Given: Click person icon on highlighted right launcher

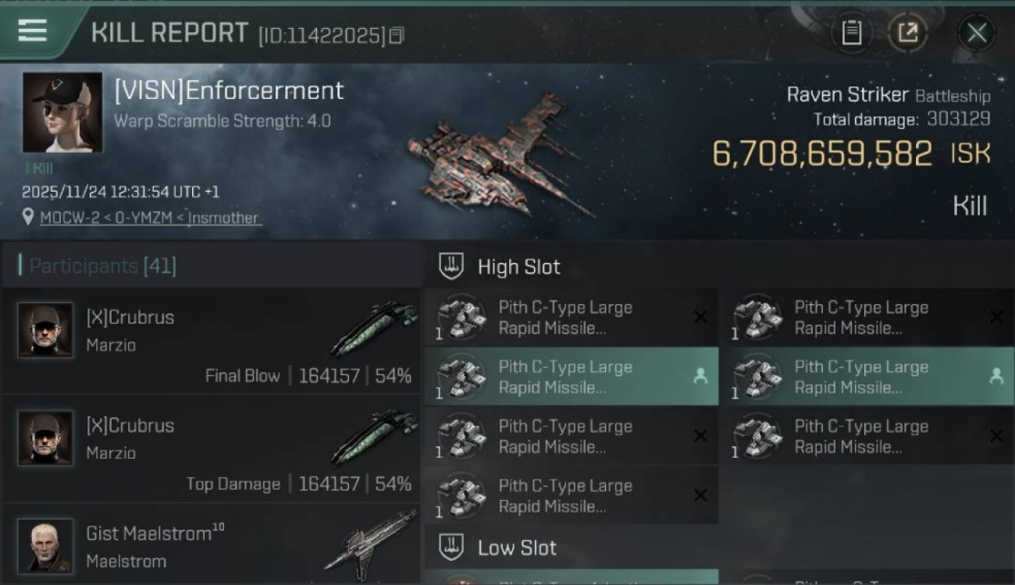Looking at the screenshot, I should point(996,377).
